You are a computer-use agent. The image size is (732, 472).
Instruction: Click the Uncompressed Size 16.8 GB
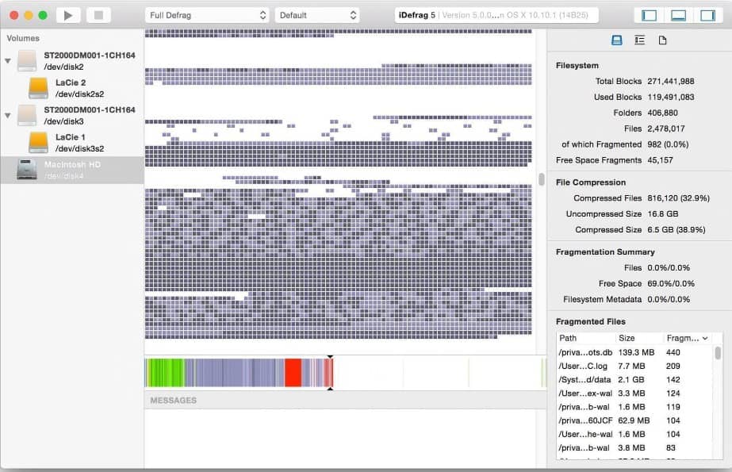663,214
